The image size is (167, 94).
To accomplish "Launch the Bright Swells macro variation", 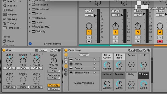I will pos(95,73).
